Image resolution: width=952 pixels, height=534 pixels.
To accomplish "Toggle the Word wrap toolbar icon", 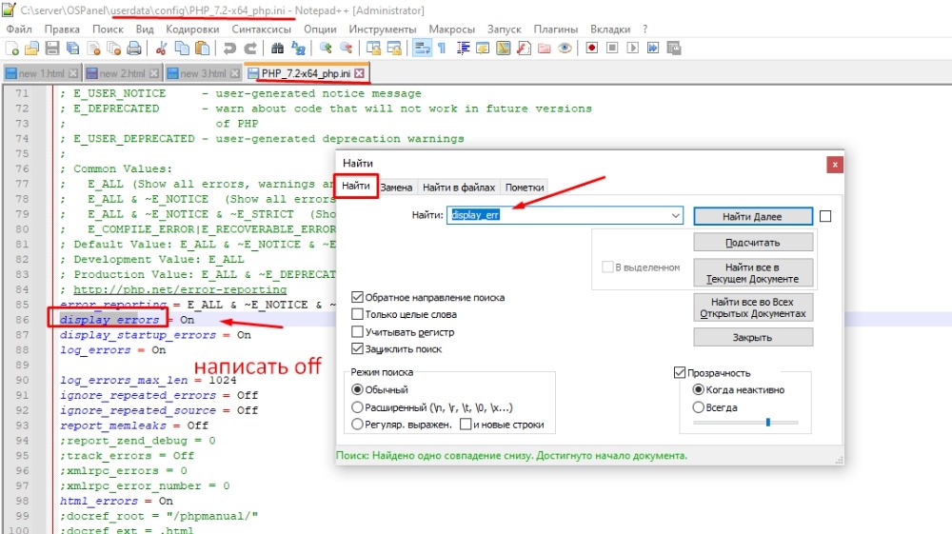I will click(x=421, y=48).
